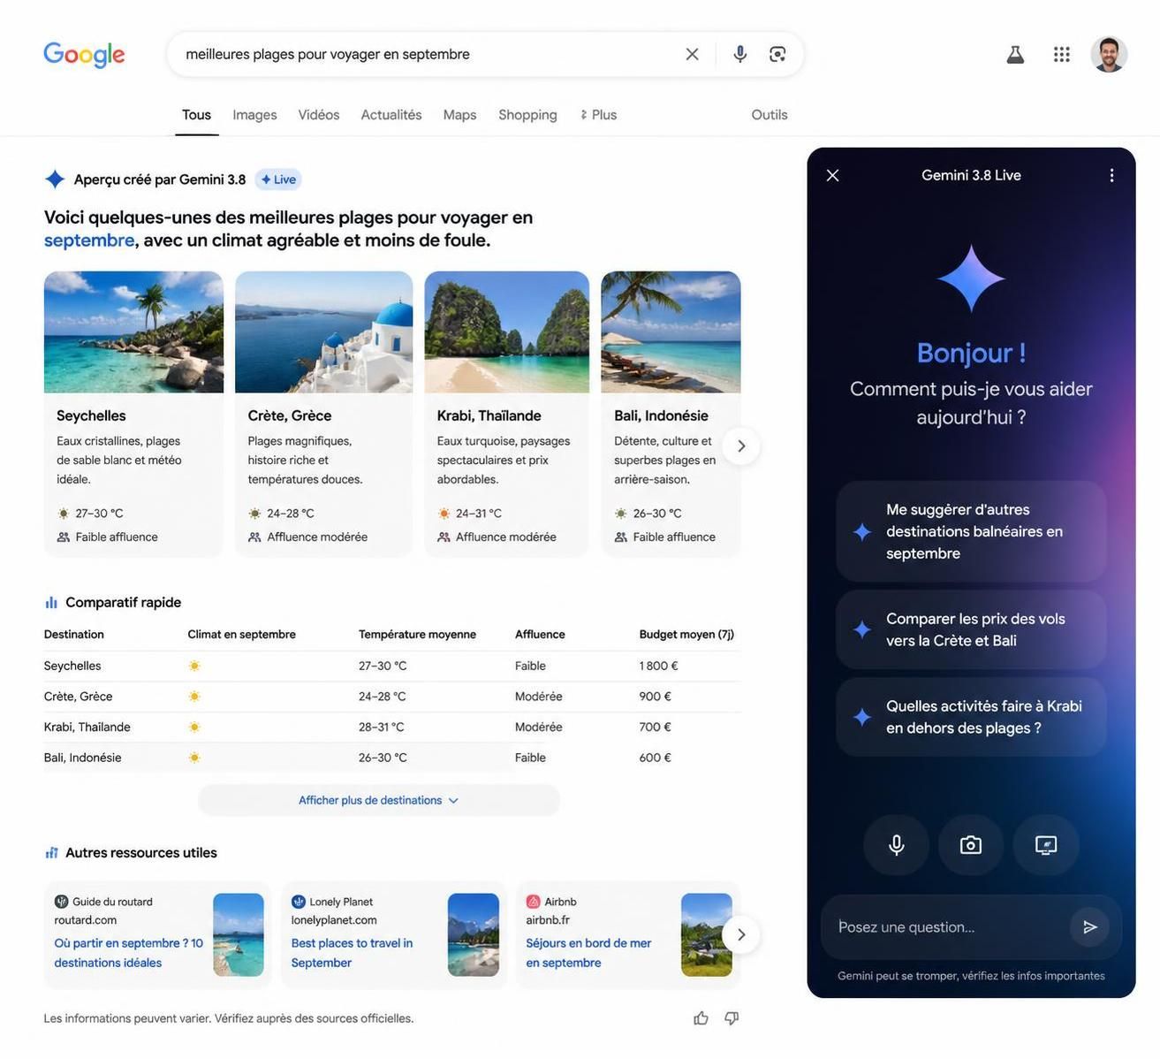Activate the Gemini panel microphone button
The height and width of the screenshot is (1059, 1160).
896,845
